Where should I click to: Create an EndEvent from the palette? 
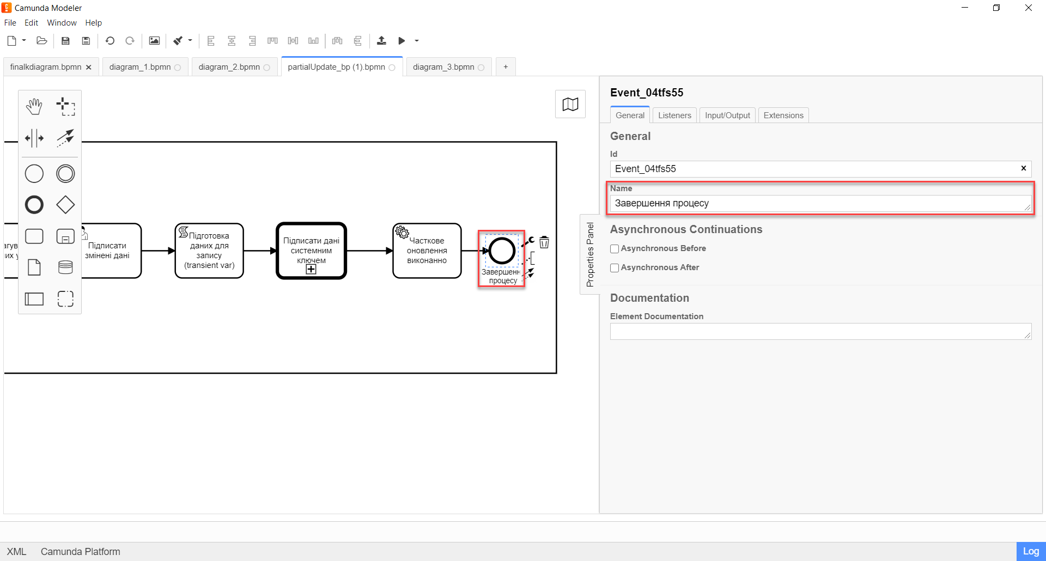34,205
